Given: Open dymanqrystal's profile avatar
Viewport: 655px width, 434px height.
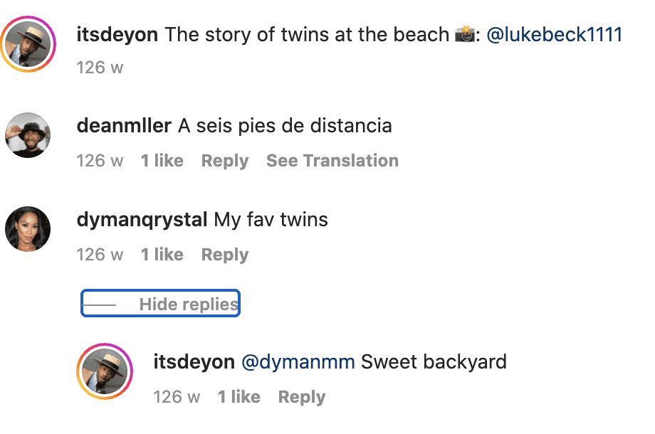Looking at the screenshot, I should [27, 229].
